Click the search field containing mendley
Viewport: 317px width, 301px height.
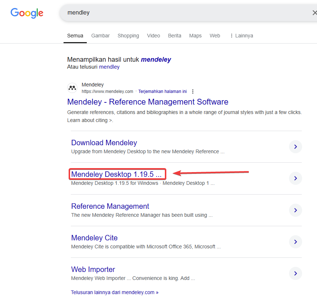tap(188, 13)
